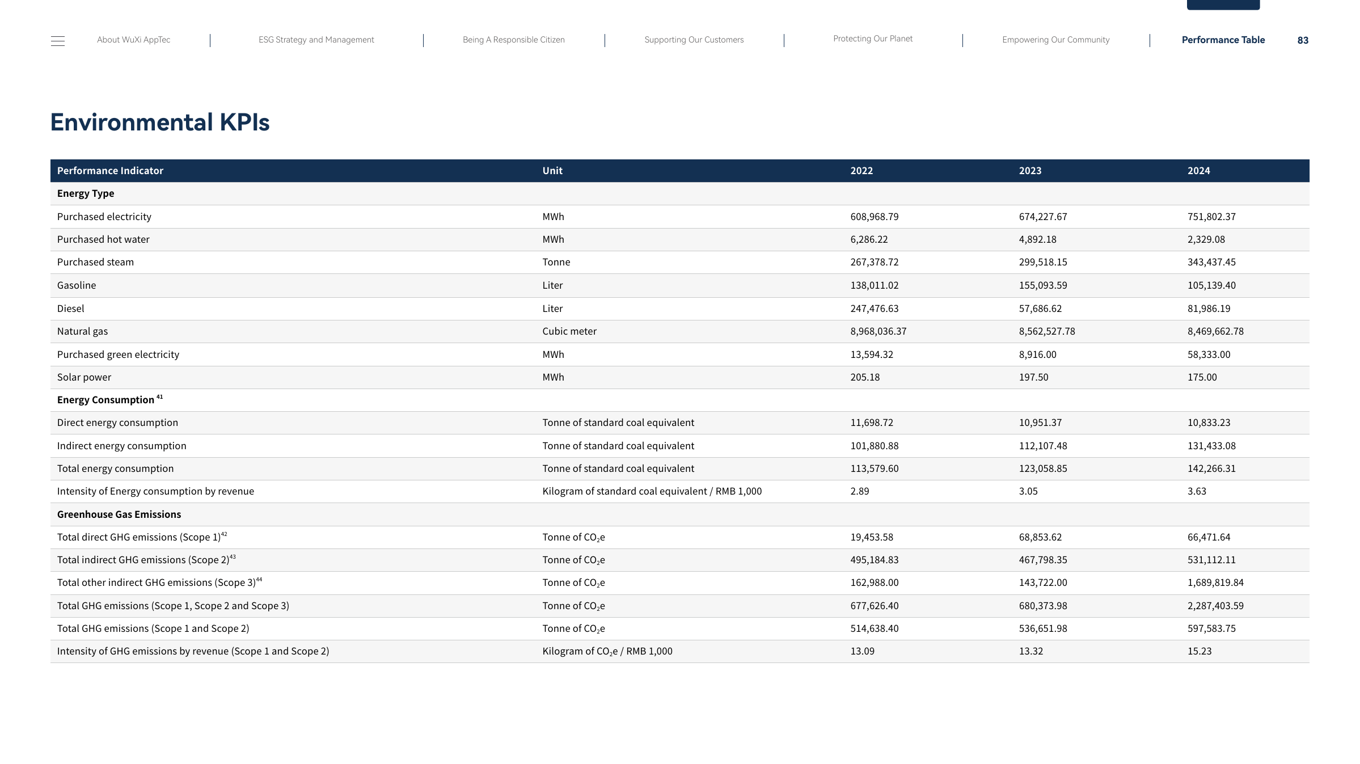
Task: Open the hamburger menu icon
Action: click(58, 41)
